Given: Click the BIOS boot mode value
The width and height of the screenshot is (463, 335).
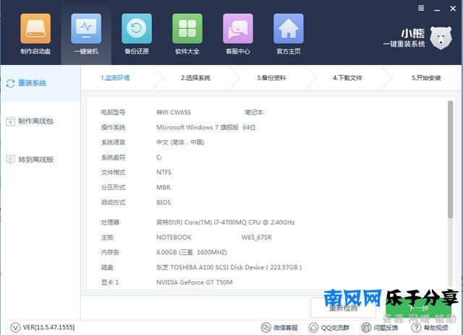Looking at the screenshot, I should 163,202.
